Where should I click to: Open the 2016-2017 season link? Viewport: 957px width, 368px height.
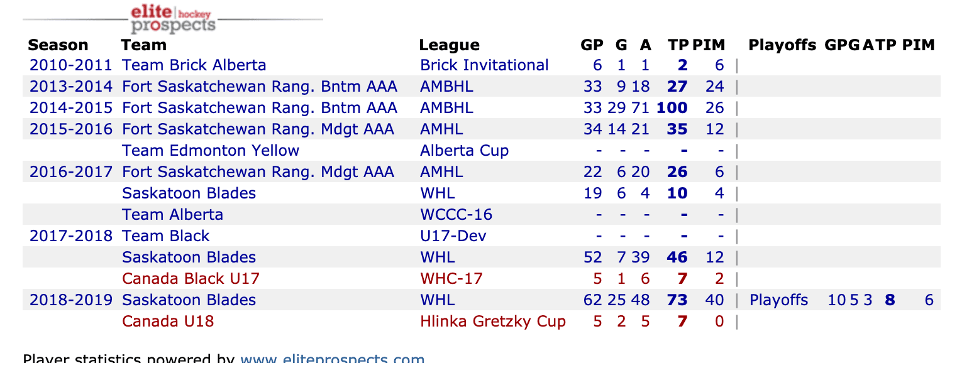pos(70,172)
